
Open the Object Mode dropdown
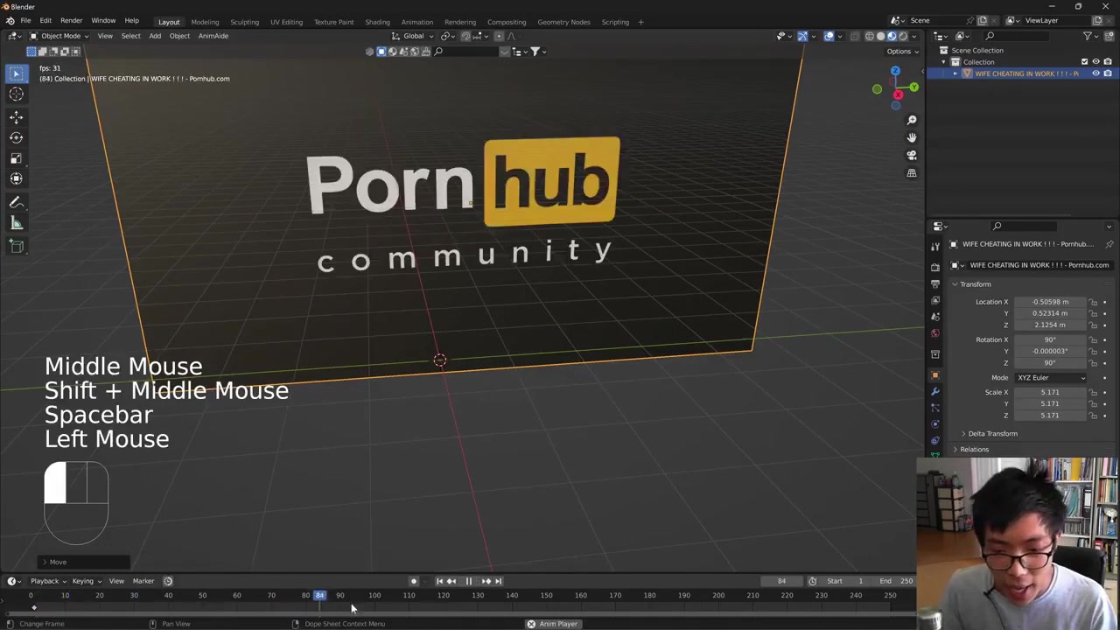coord(56,36)
